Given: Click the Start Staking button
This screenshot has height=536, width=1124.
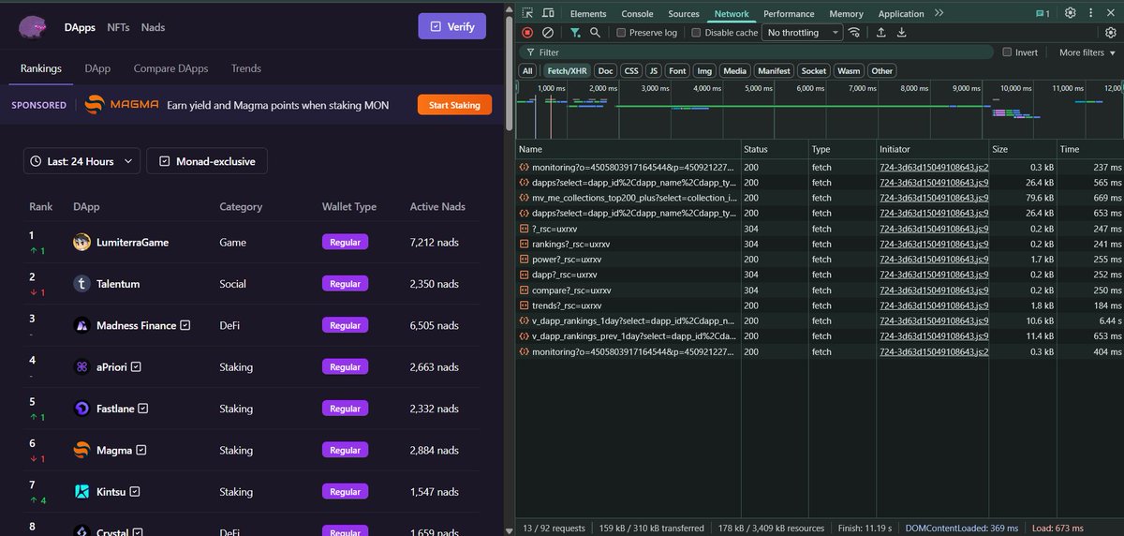Looking at the screenshot, I should point(454,105).
